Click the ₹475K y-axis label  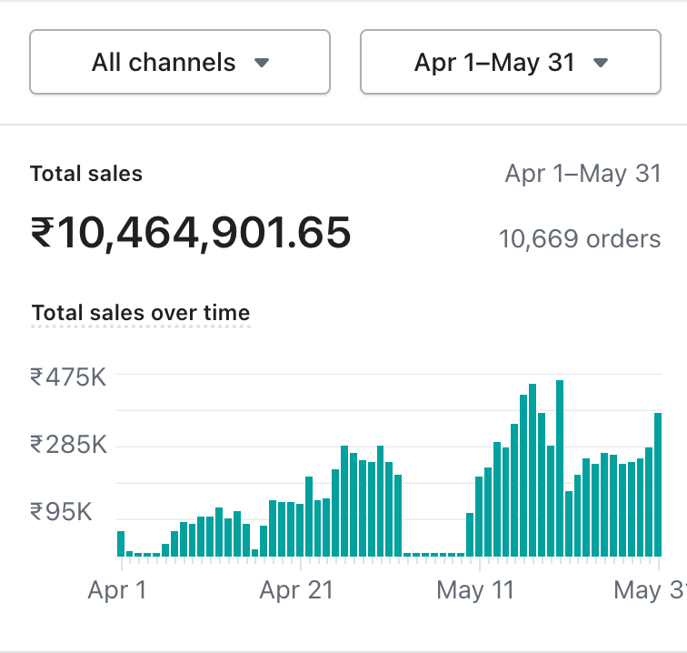click(x=68, y=377)
